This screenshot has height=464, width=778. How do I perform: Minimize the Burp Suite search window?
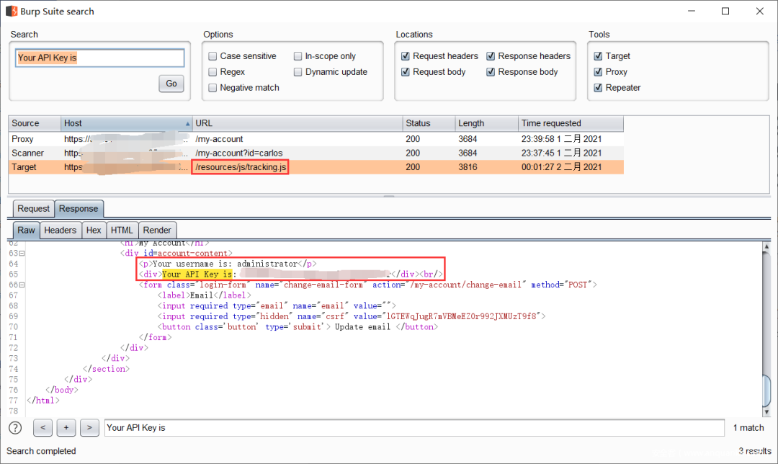[x=692, y=11]
